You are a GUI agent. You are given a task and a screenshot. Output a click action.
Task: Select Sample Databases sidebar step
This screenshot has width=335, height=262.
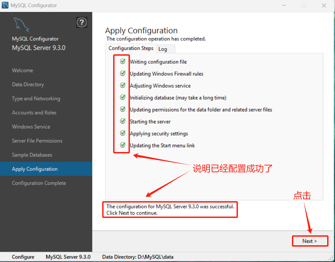pos(32,155)
